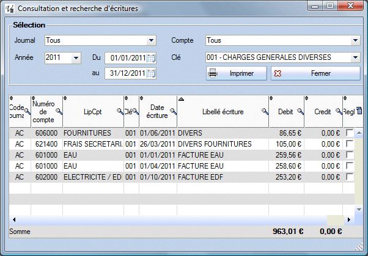Tick the Regl checkbox for FOURNITURES row
The image size is (368, 256).
pos(350,133)
